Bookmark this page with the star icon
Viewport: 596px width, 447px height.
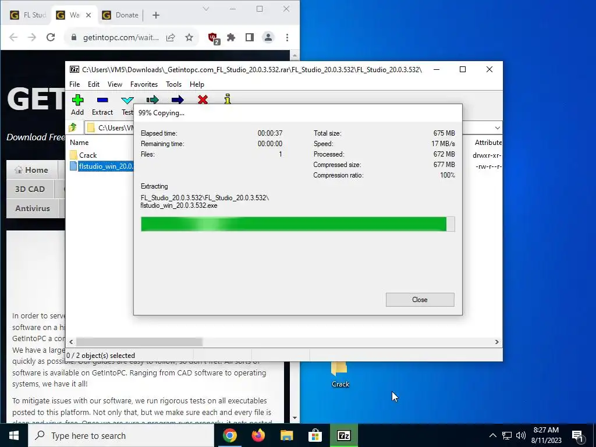click(189, 37)
